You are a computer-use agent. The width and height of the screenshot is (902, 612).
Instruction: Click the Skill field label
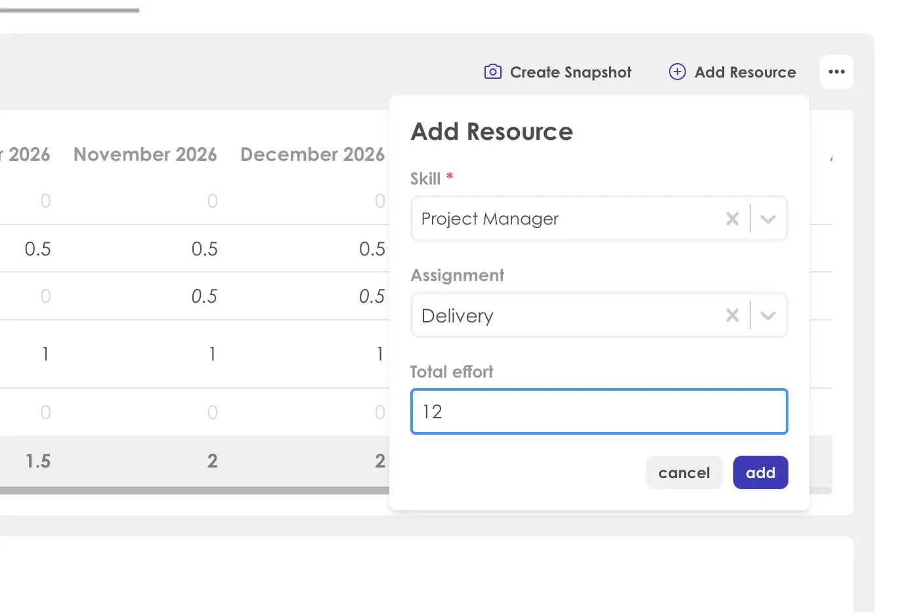425,179
